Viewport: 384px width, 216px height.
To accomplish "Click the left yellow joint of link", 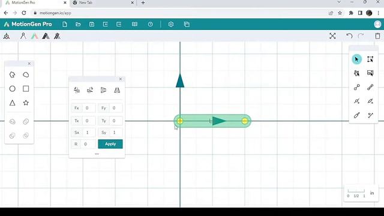I will [x=180, y=121].
